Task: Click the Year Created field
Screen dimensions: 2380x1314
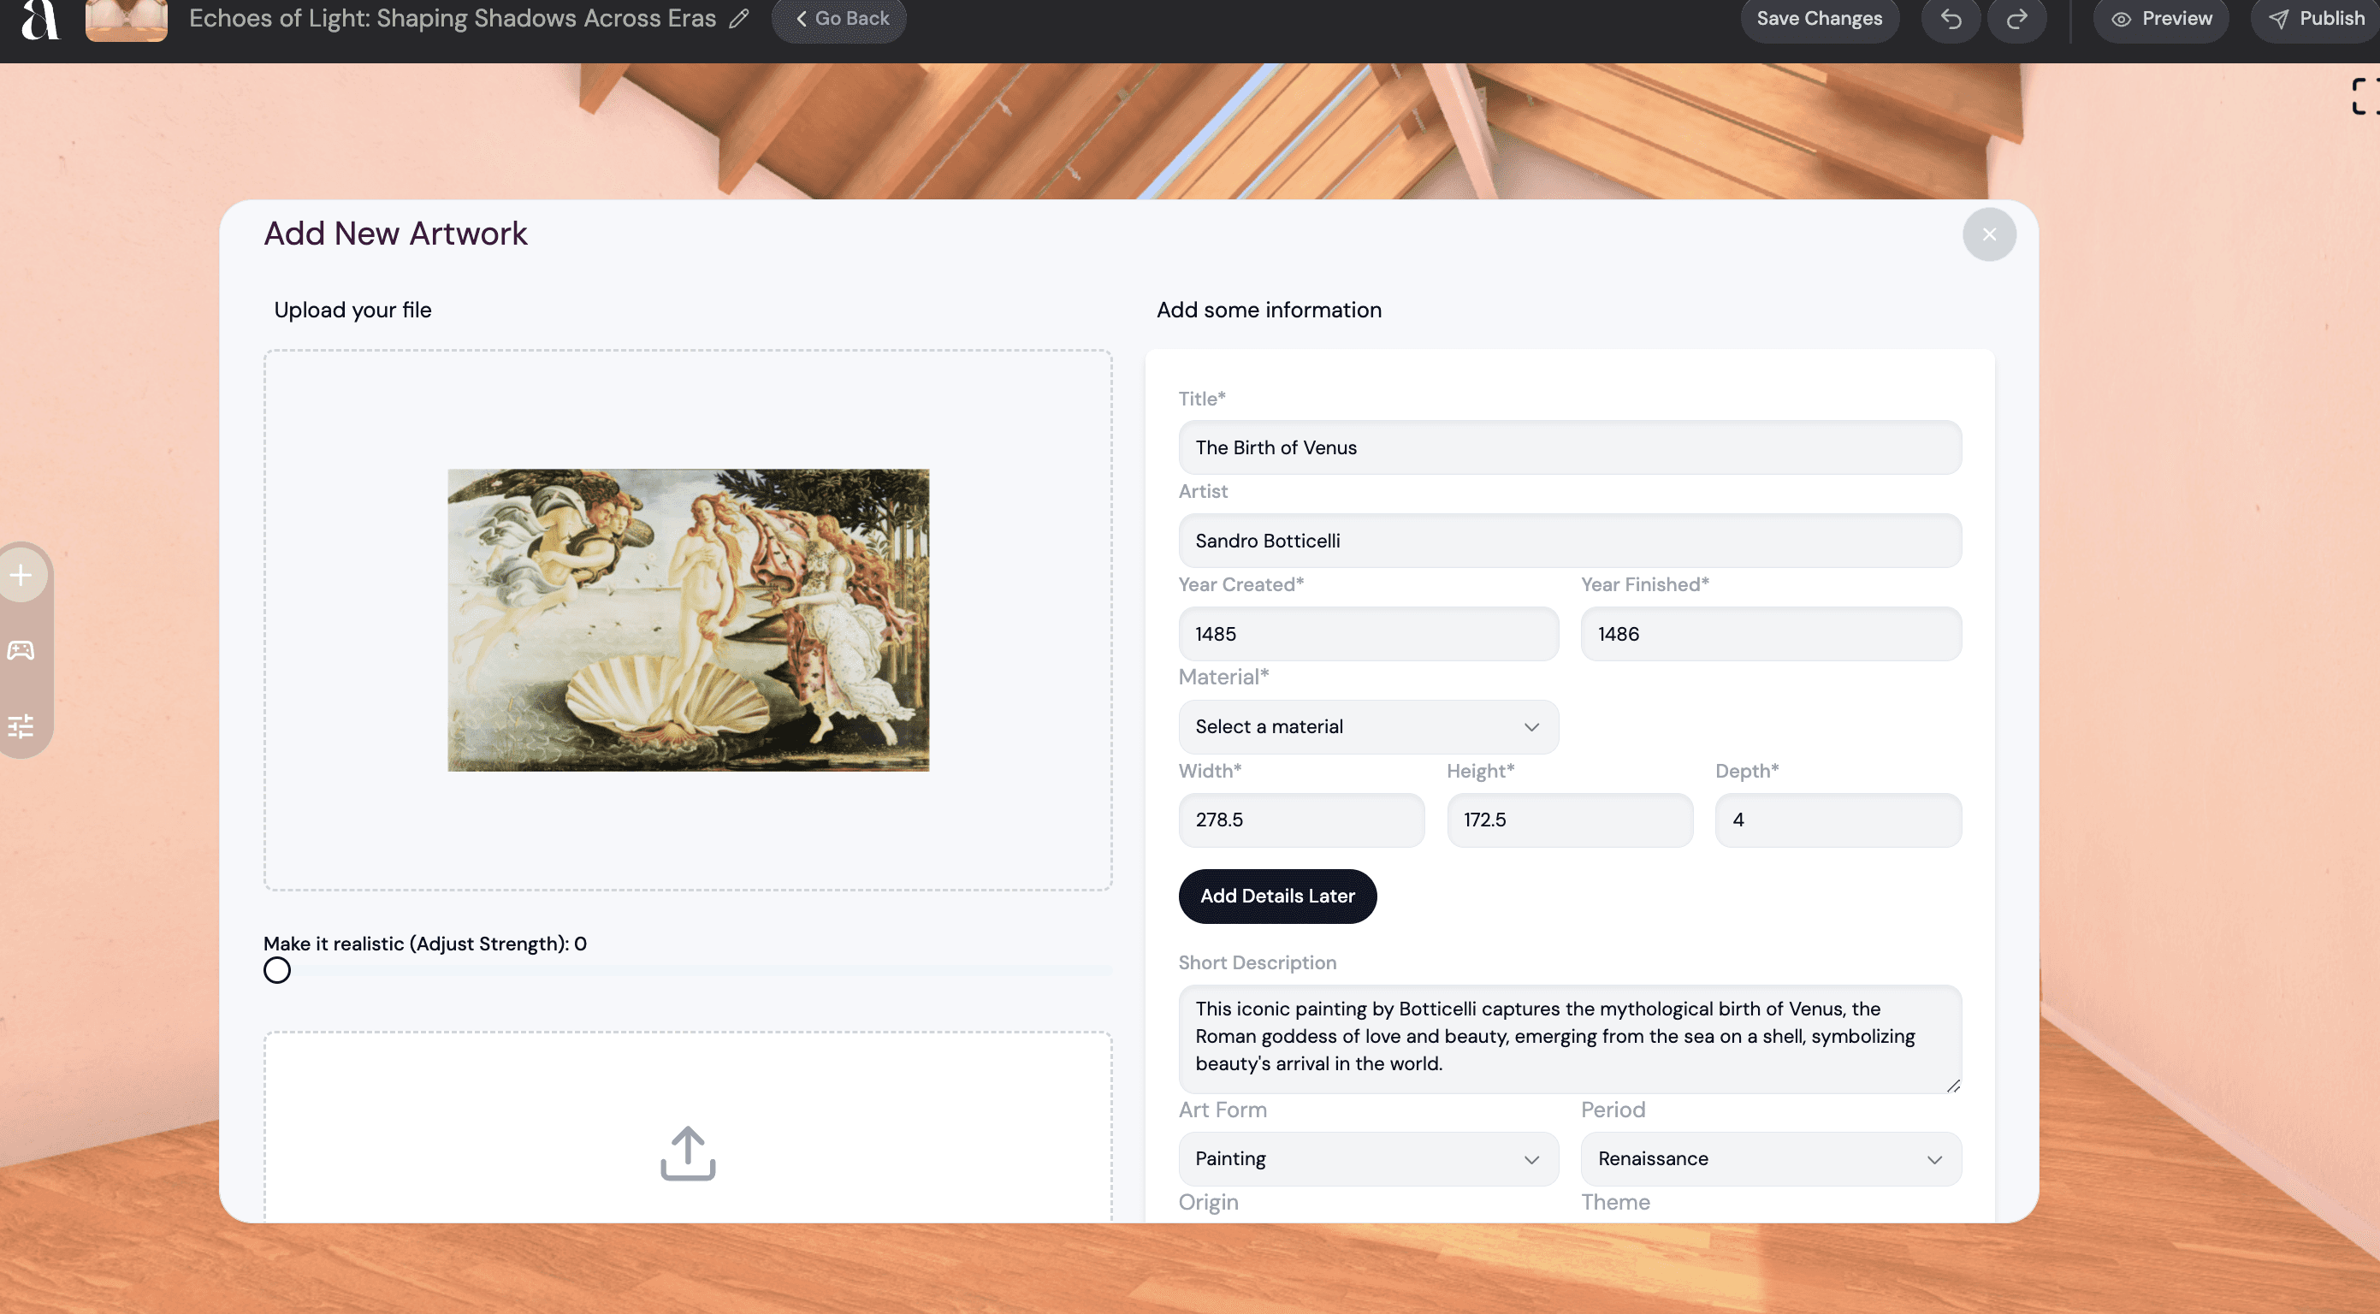Action: pyautogui.click(x=1368, y=634)
